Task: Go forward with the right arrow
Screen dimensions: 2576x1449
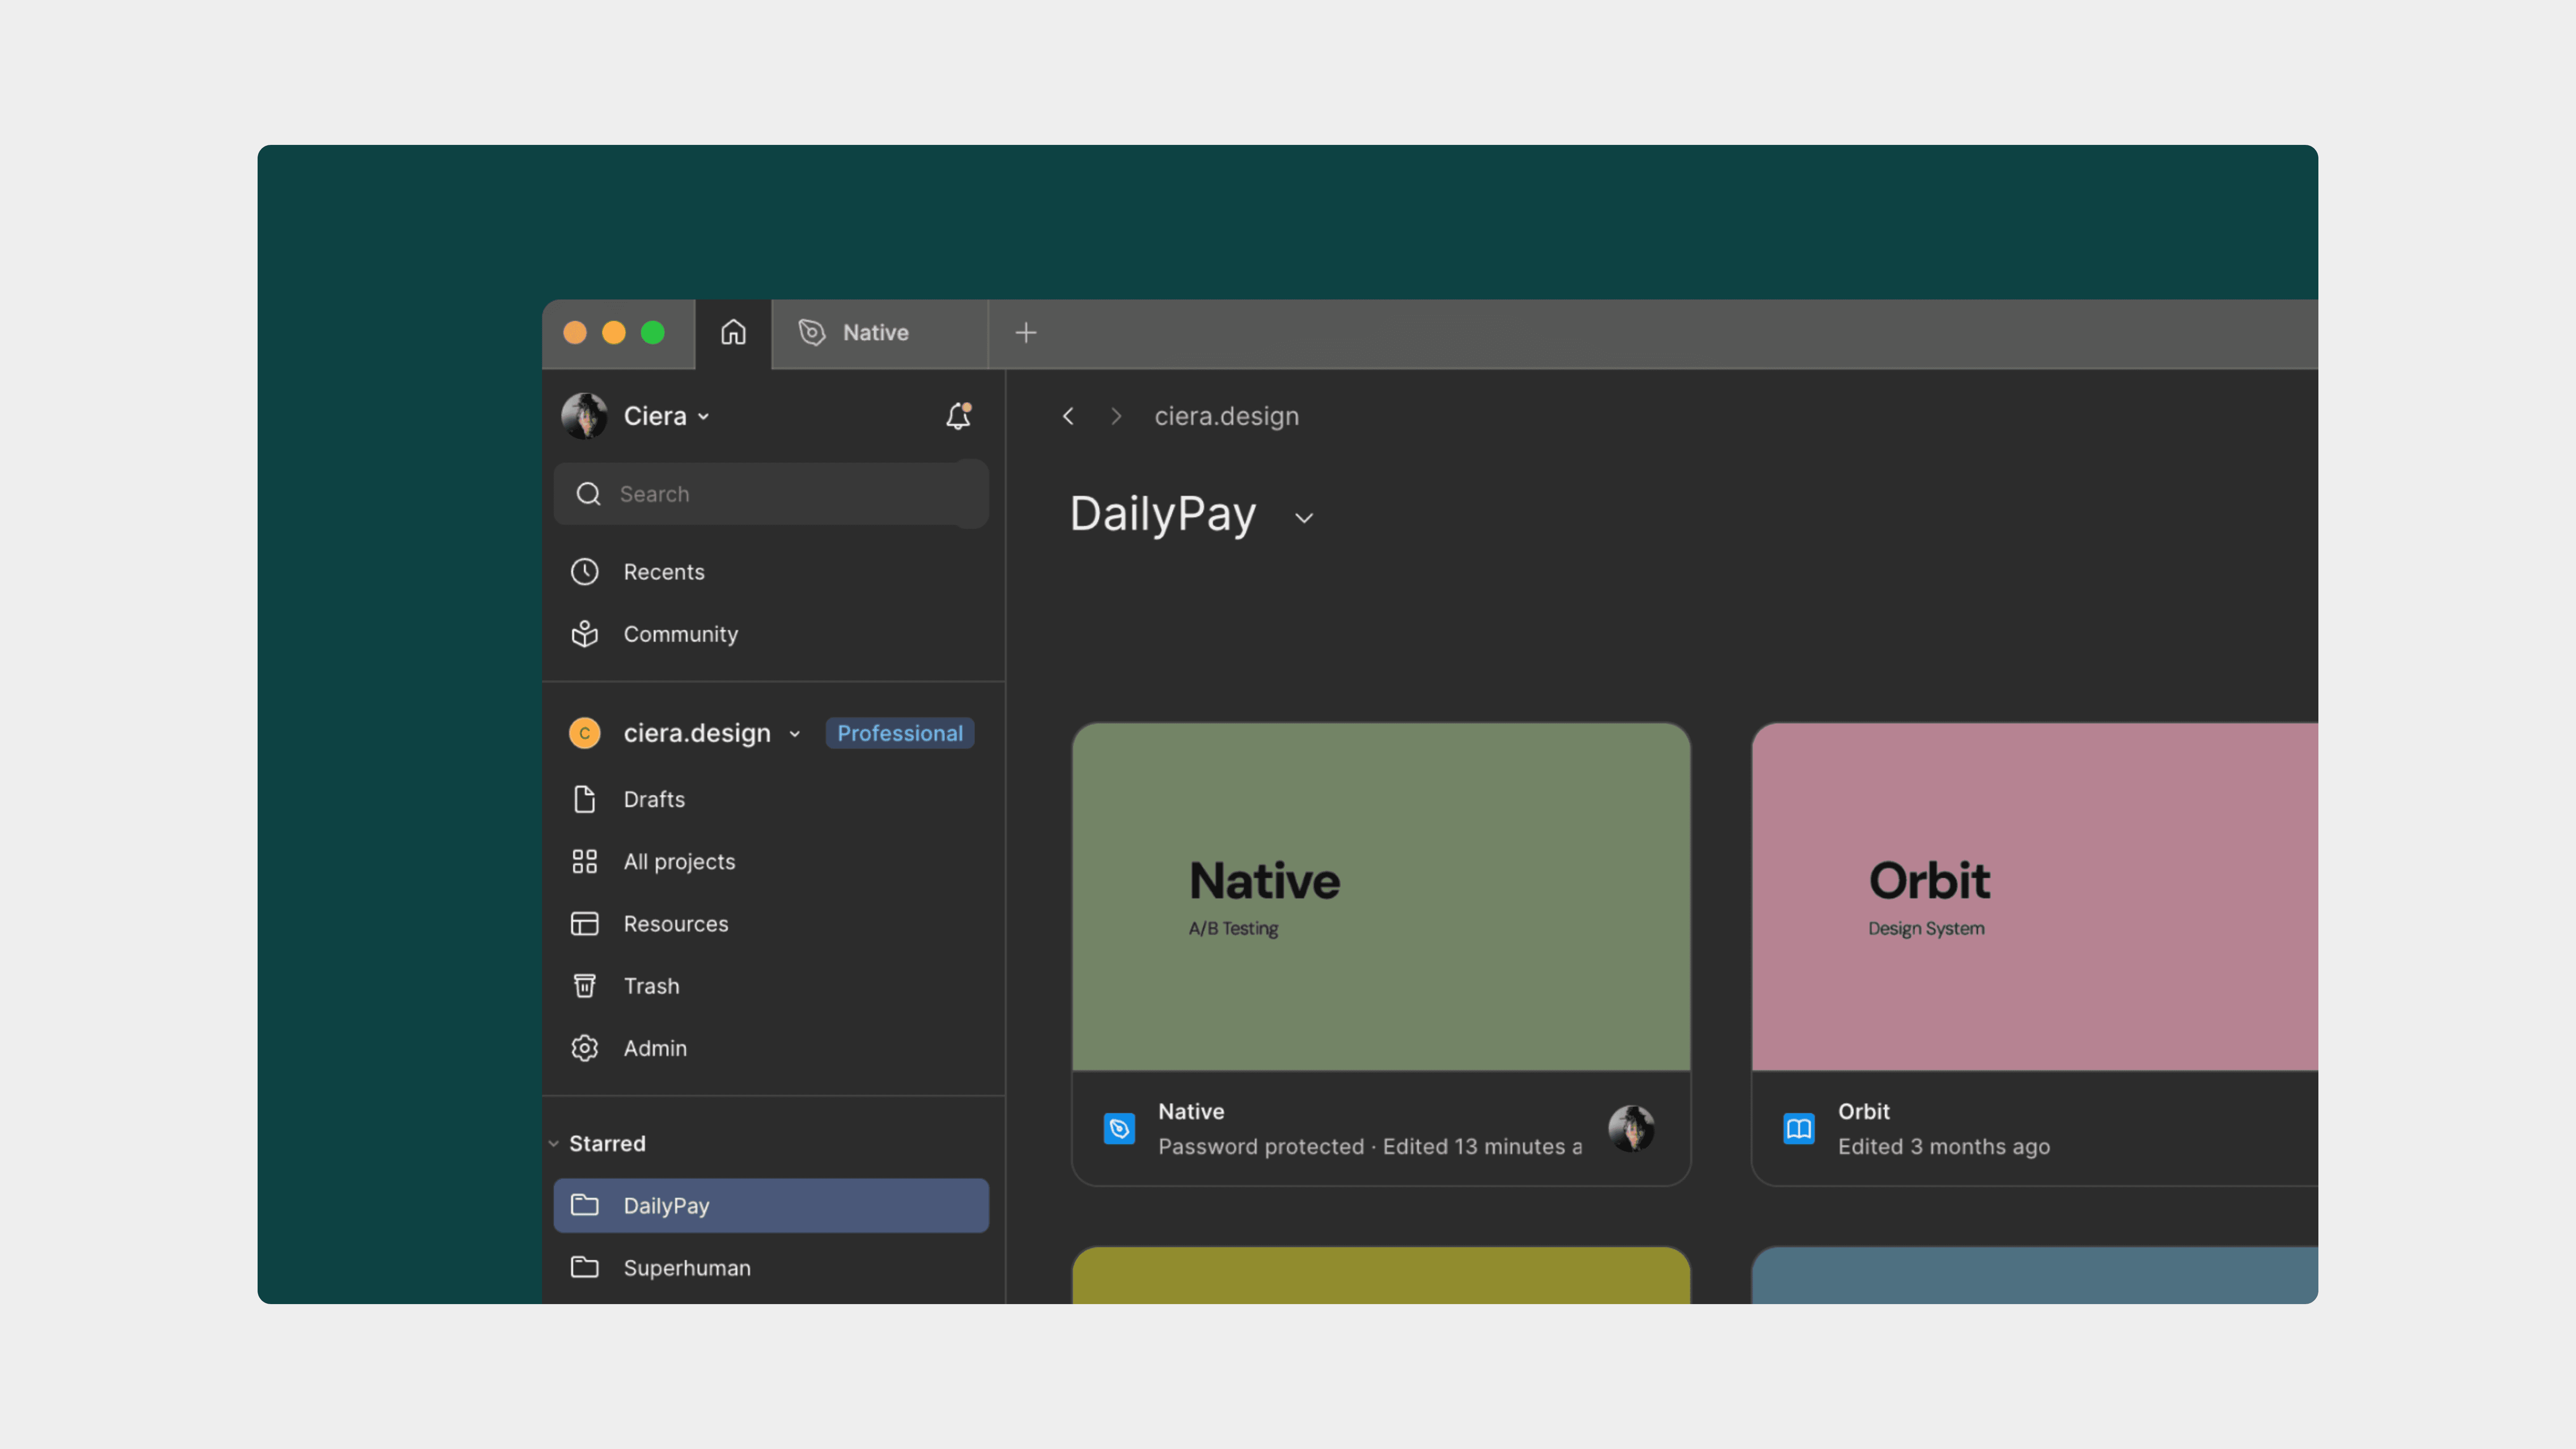Action: (1116, 416)
